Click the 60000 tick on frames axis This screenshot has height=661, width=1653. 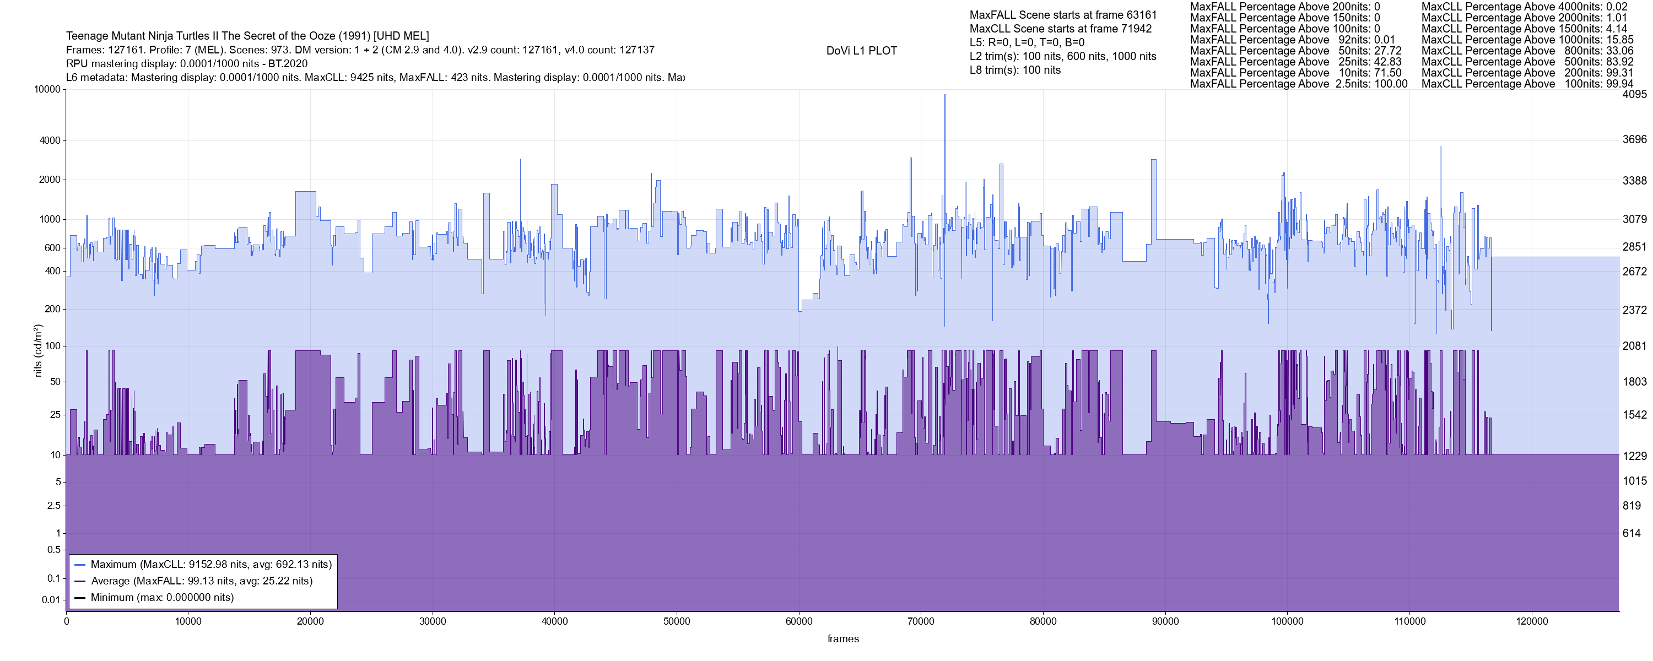(799, 621)
